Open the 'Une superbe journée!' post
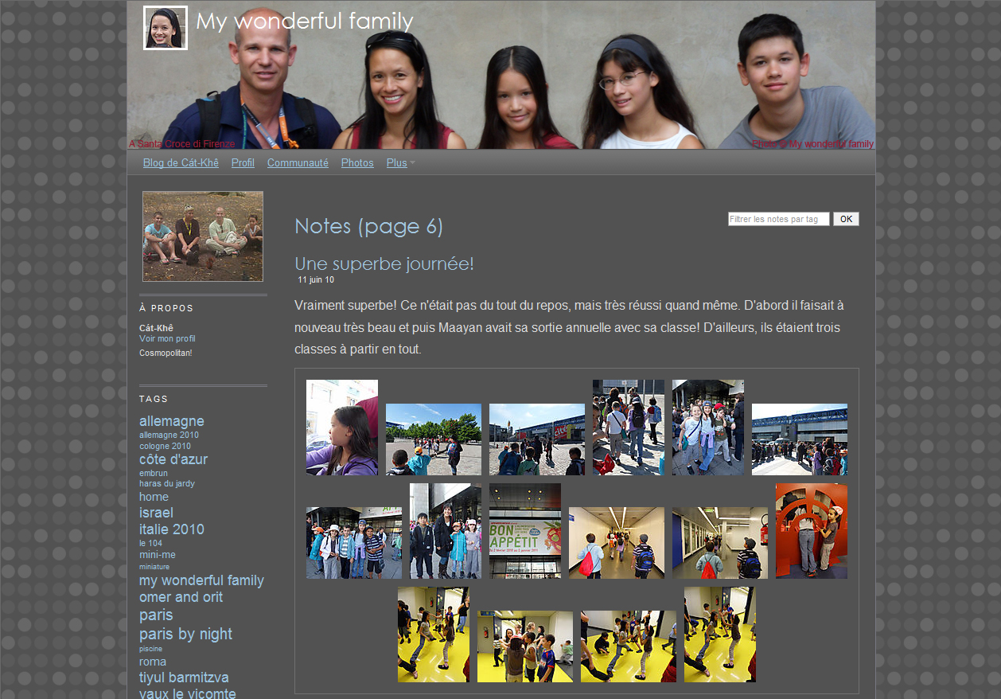The image size is (1001, 699). [384, 264]
